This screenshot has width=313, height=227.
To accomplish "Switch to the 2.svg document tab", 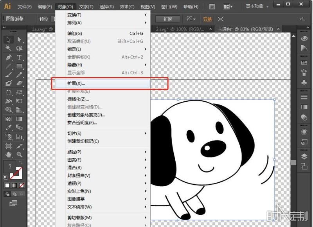I will 180,29.
